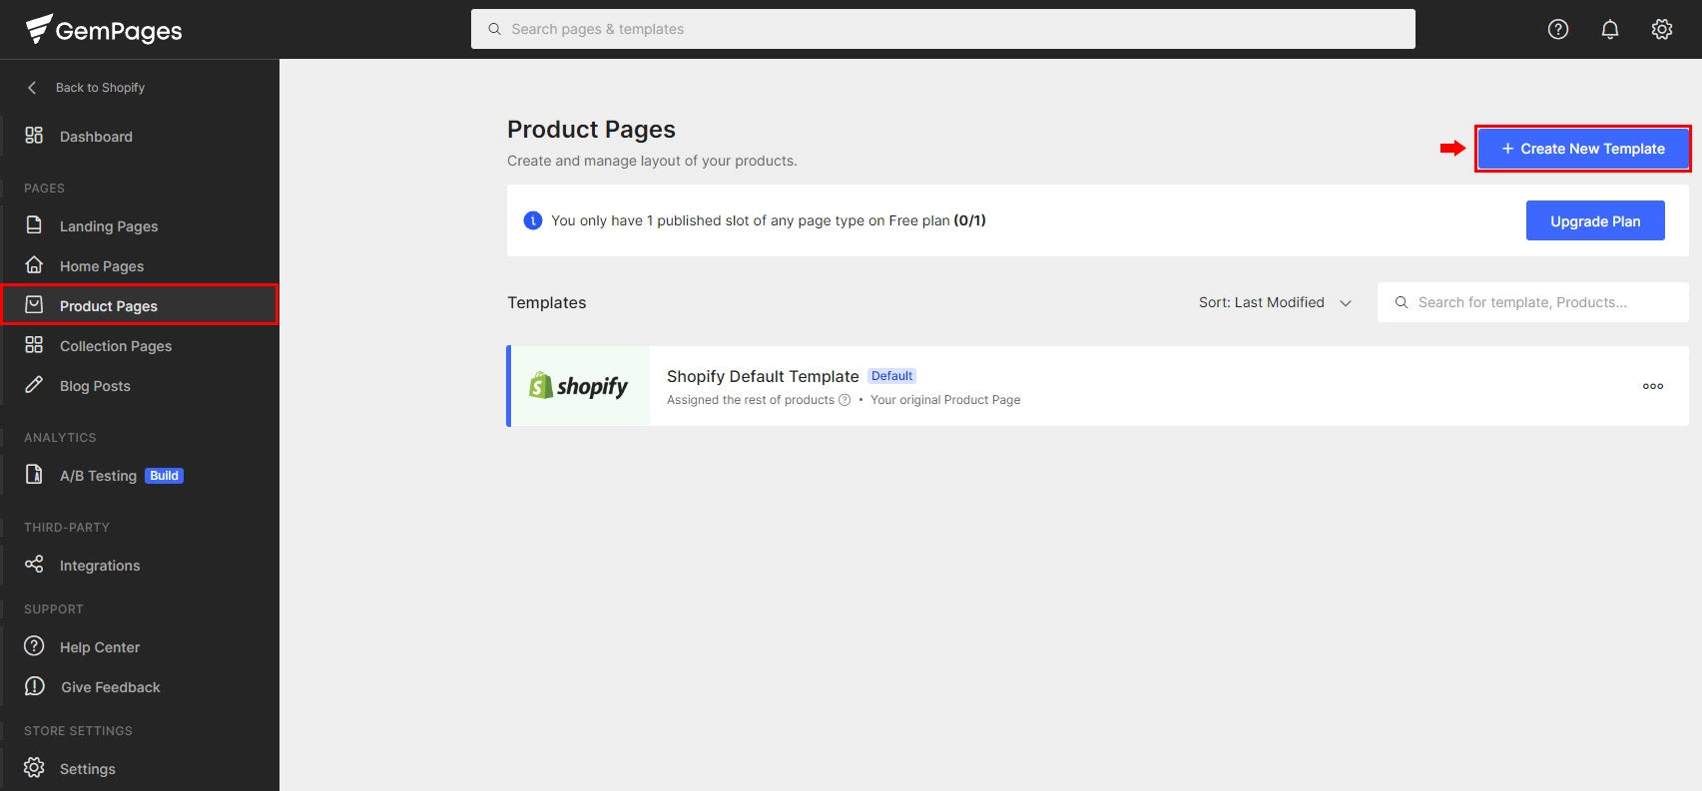Click the Default badge on template row
The width and height of the screenshot is (1702, 791).
(891, 376)
